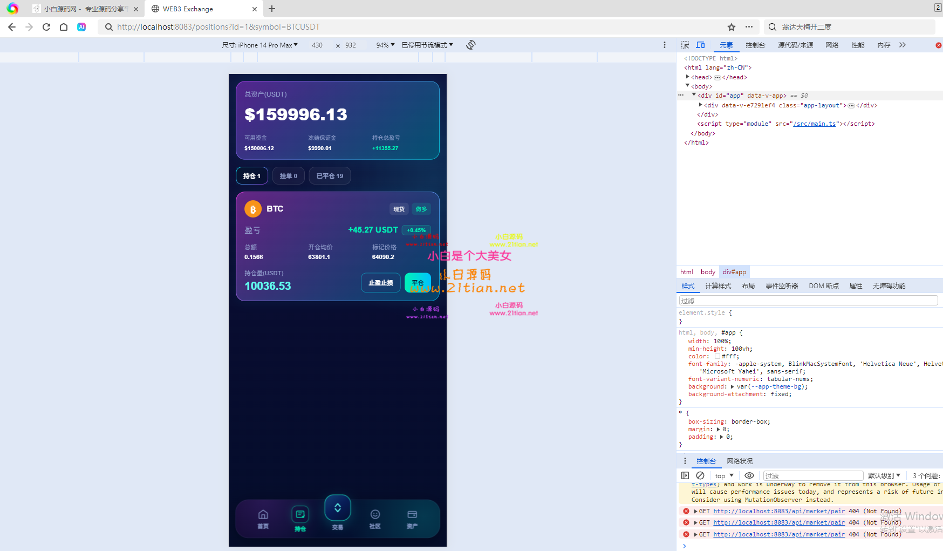The image size is (943, 551).
Task: Open device toolbar more options menu
Action: [x=665, y=45]
